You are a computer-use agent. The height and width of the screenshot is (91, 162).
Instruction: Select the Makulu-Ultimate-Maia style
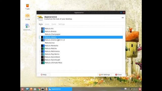coord(81,63)
